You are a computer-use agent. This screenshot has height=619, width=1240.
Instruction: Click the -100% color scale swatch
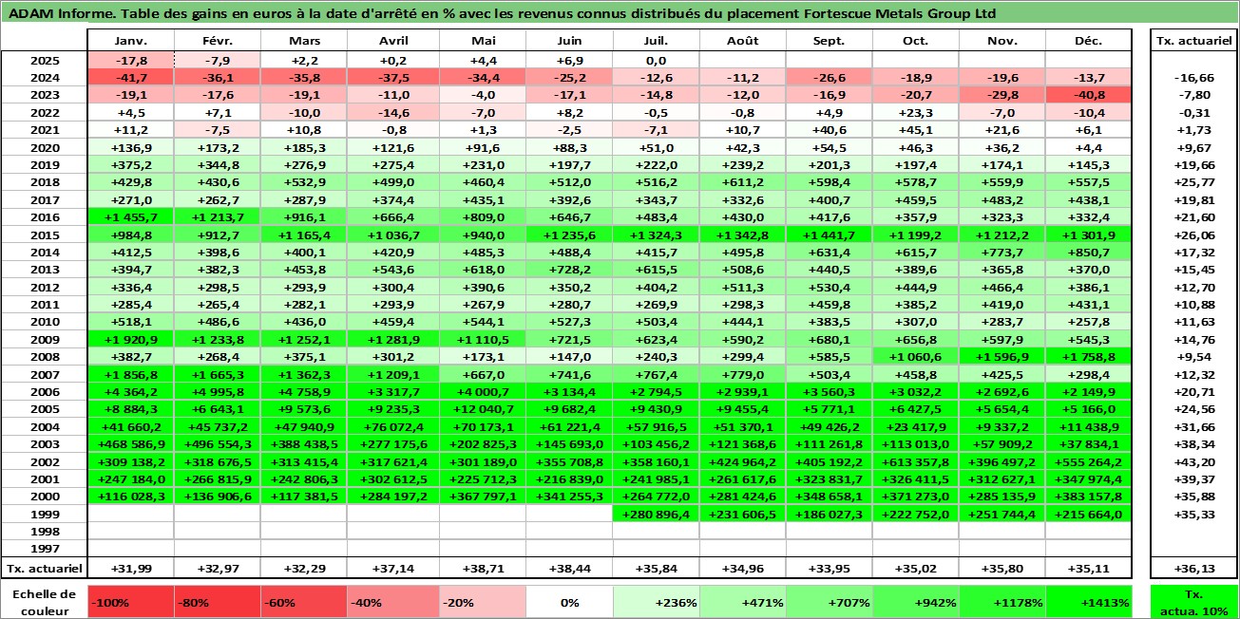point(130,602)
